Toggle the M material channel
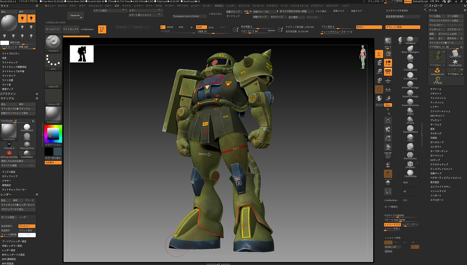This screenshot has width=467, height=265. [x=191, y=27]
